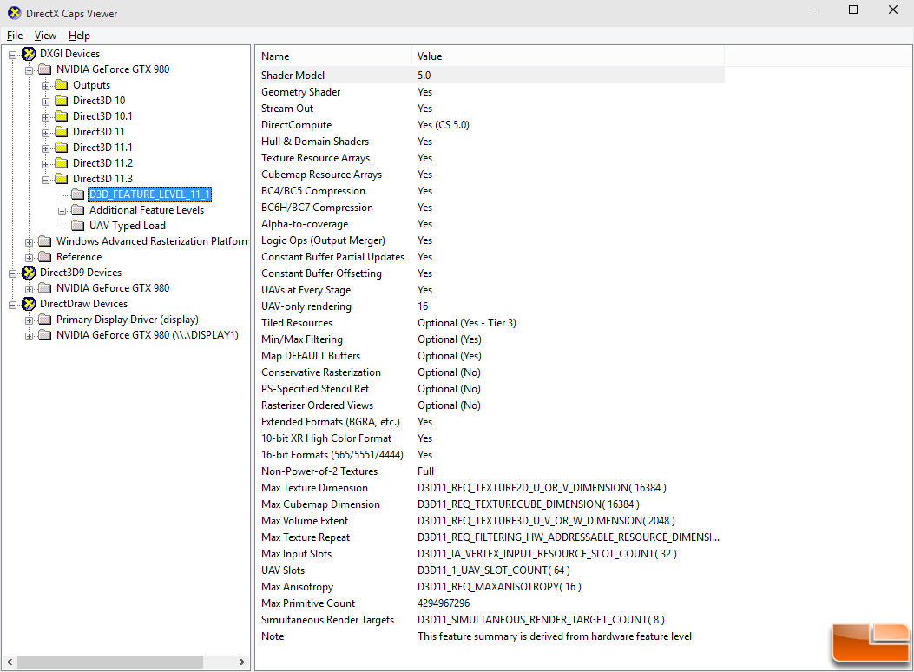Click the folder icon beside Direct3D 11.1
The width and height of the screenshot is (914, 672).
click(x=62, y=148)
